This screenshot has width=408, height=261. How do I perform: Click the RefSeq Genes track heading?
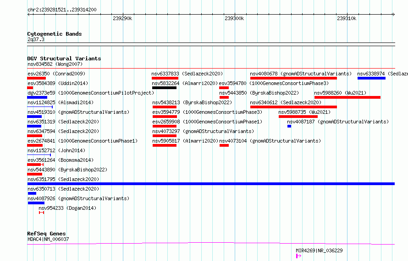(46, 234)
